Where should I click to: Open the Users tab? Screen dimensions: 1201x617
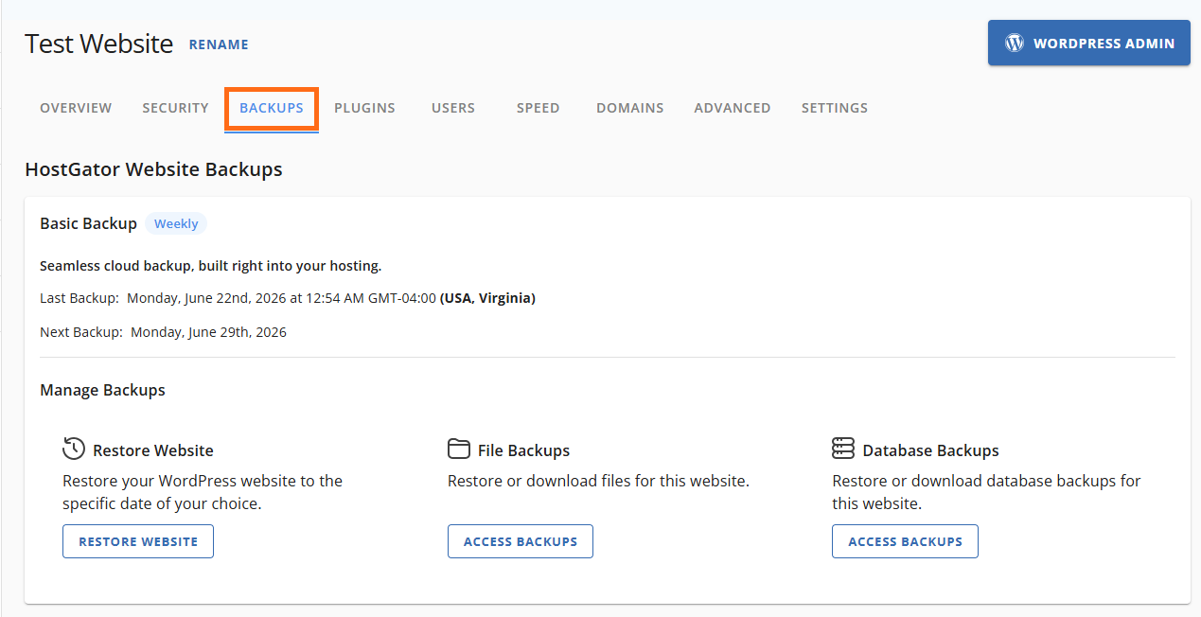(453, 108)
